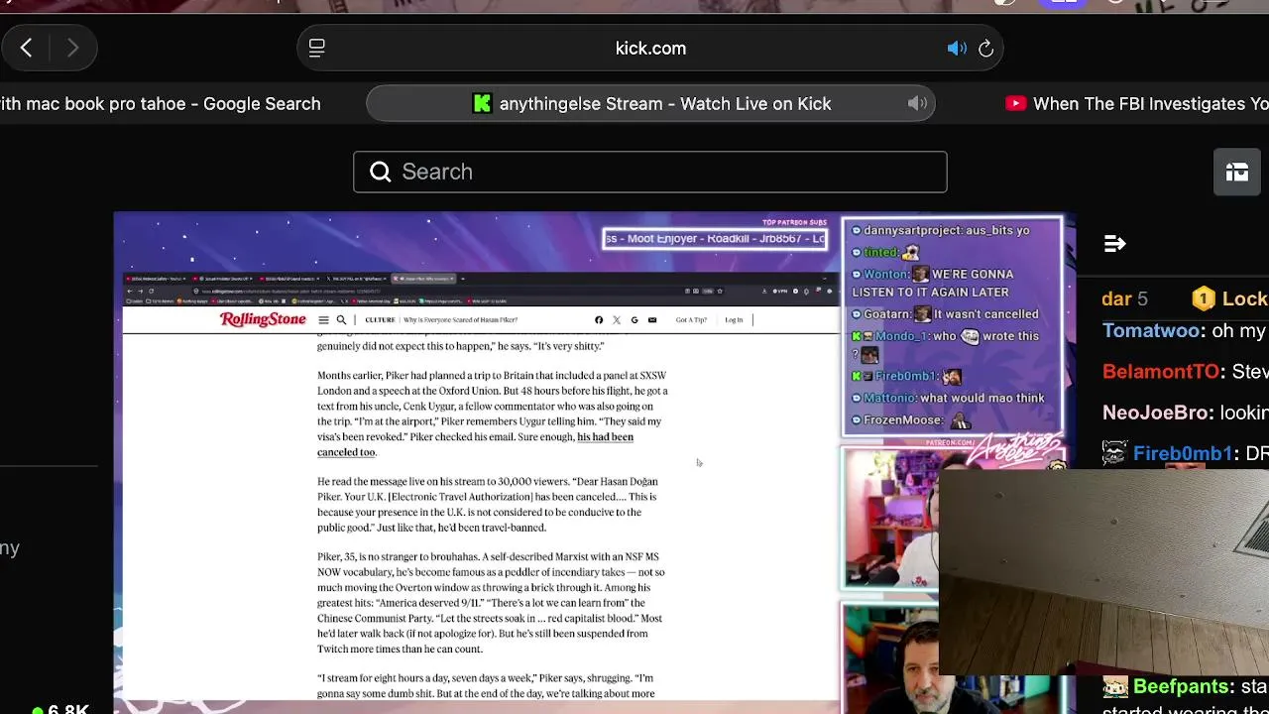
Task: Click the gold number 1 badge in chat
Action: 1203,298
